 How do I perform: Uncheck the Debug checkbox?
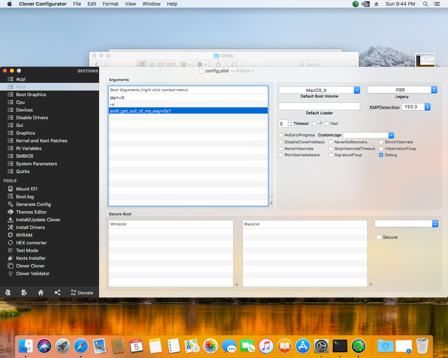pyautogui.click(x=381, y=155)
